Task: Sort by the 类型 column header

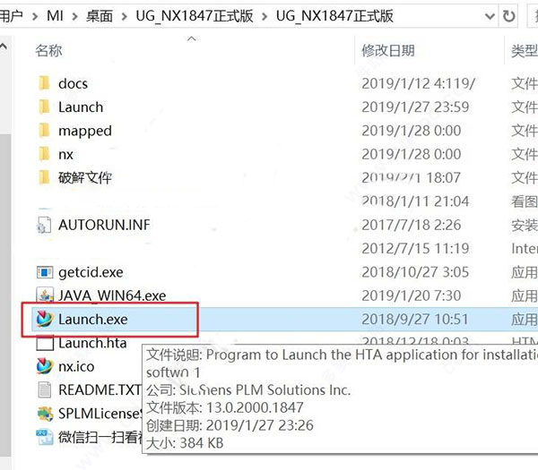Action: tap(525, 51)
